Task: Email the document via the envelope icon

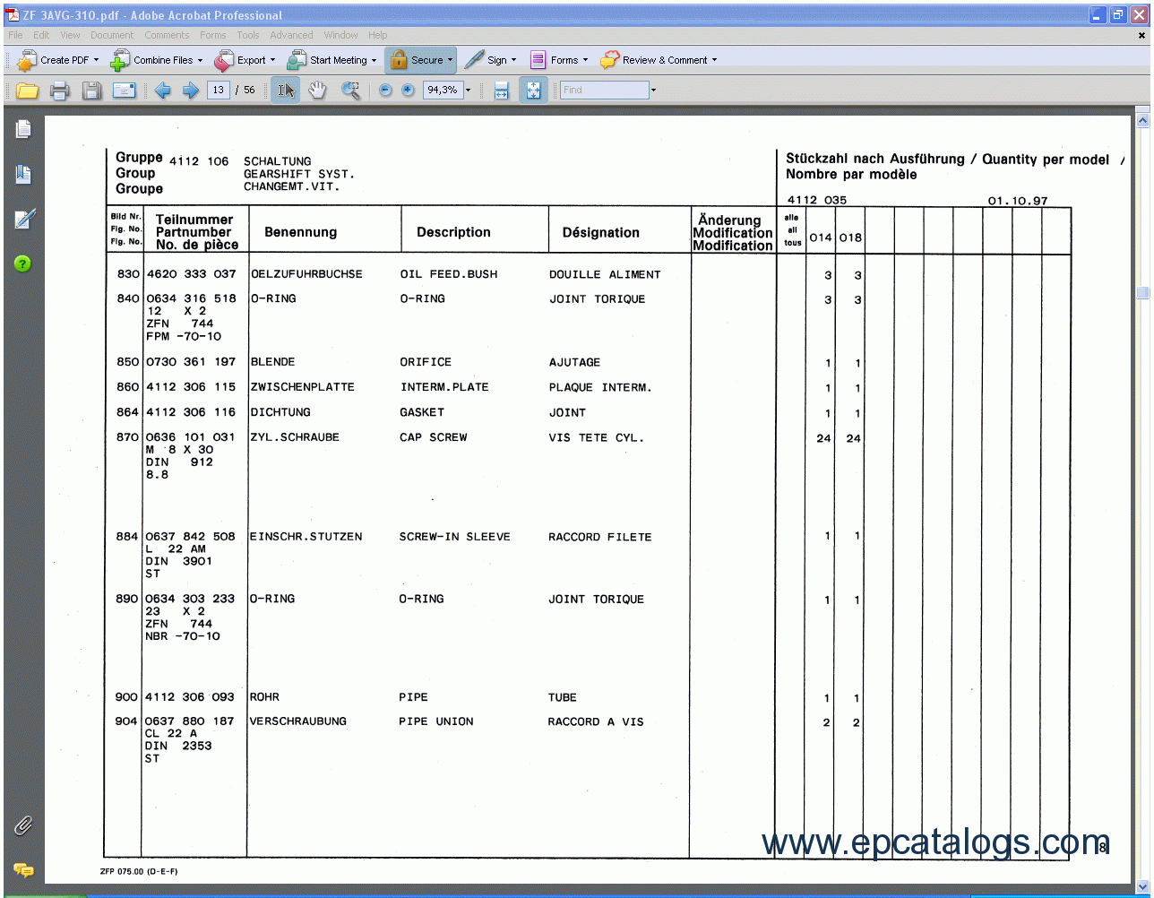Action: tap(124, 91)
